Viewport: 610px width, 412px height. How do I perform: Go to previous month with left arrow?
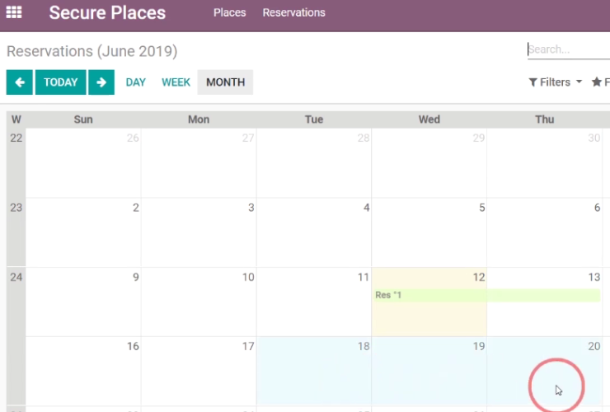[20, 82]
